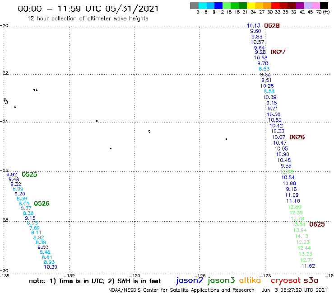
Task: Click the jason2 satellite legend label
Action: pyautogui.click(x=190, y=280)
